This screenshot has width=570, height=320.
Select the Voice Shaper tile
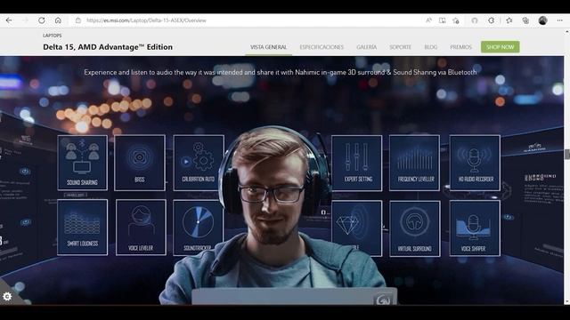point(475,228)
